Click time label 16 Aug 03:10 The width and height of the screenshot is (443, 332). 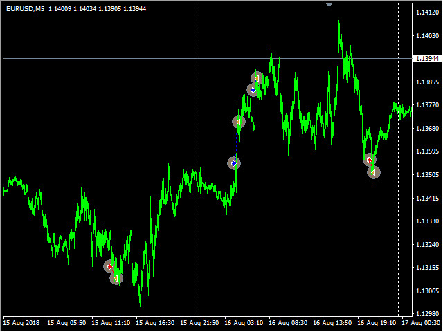[x=244, y=323]
